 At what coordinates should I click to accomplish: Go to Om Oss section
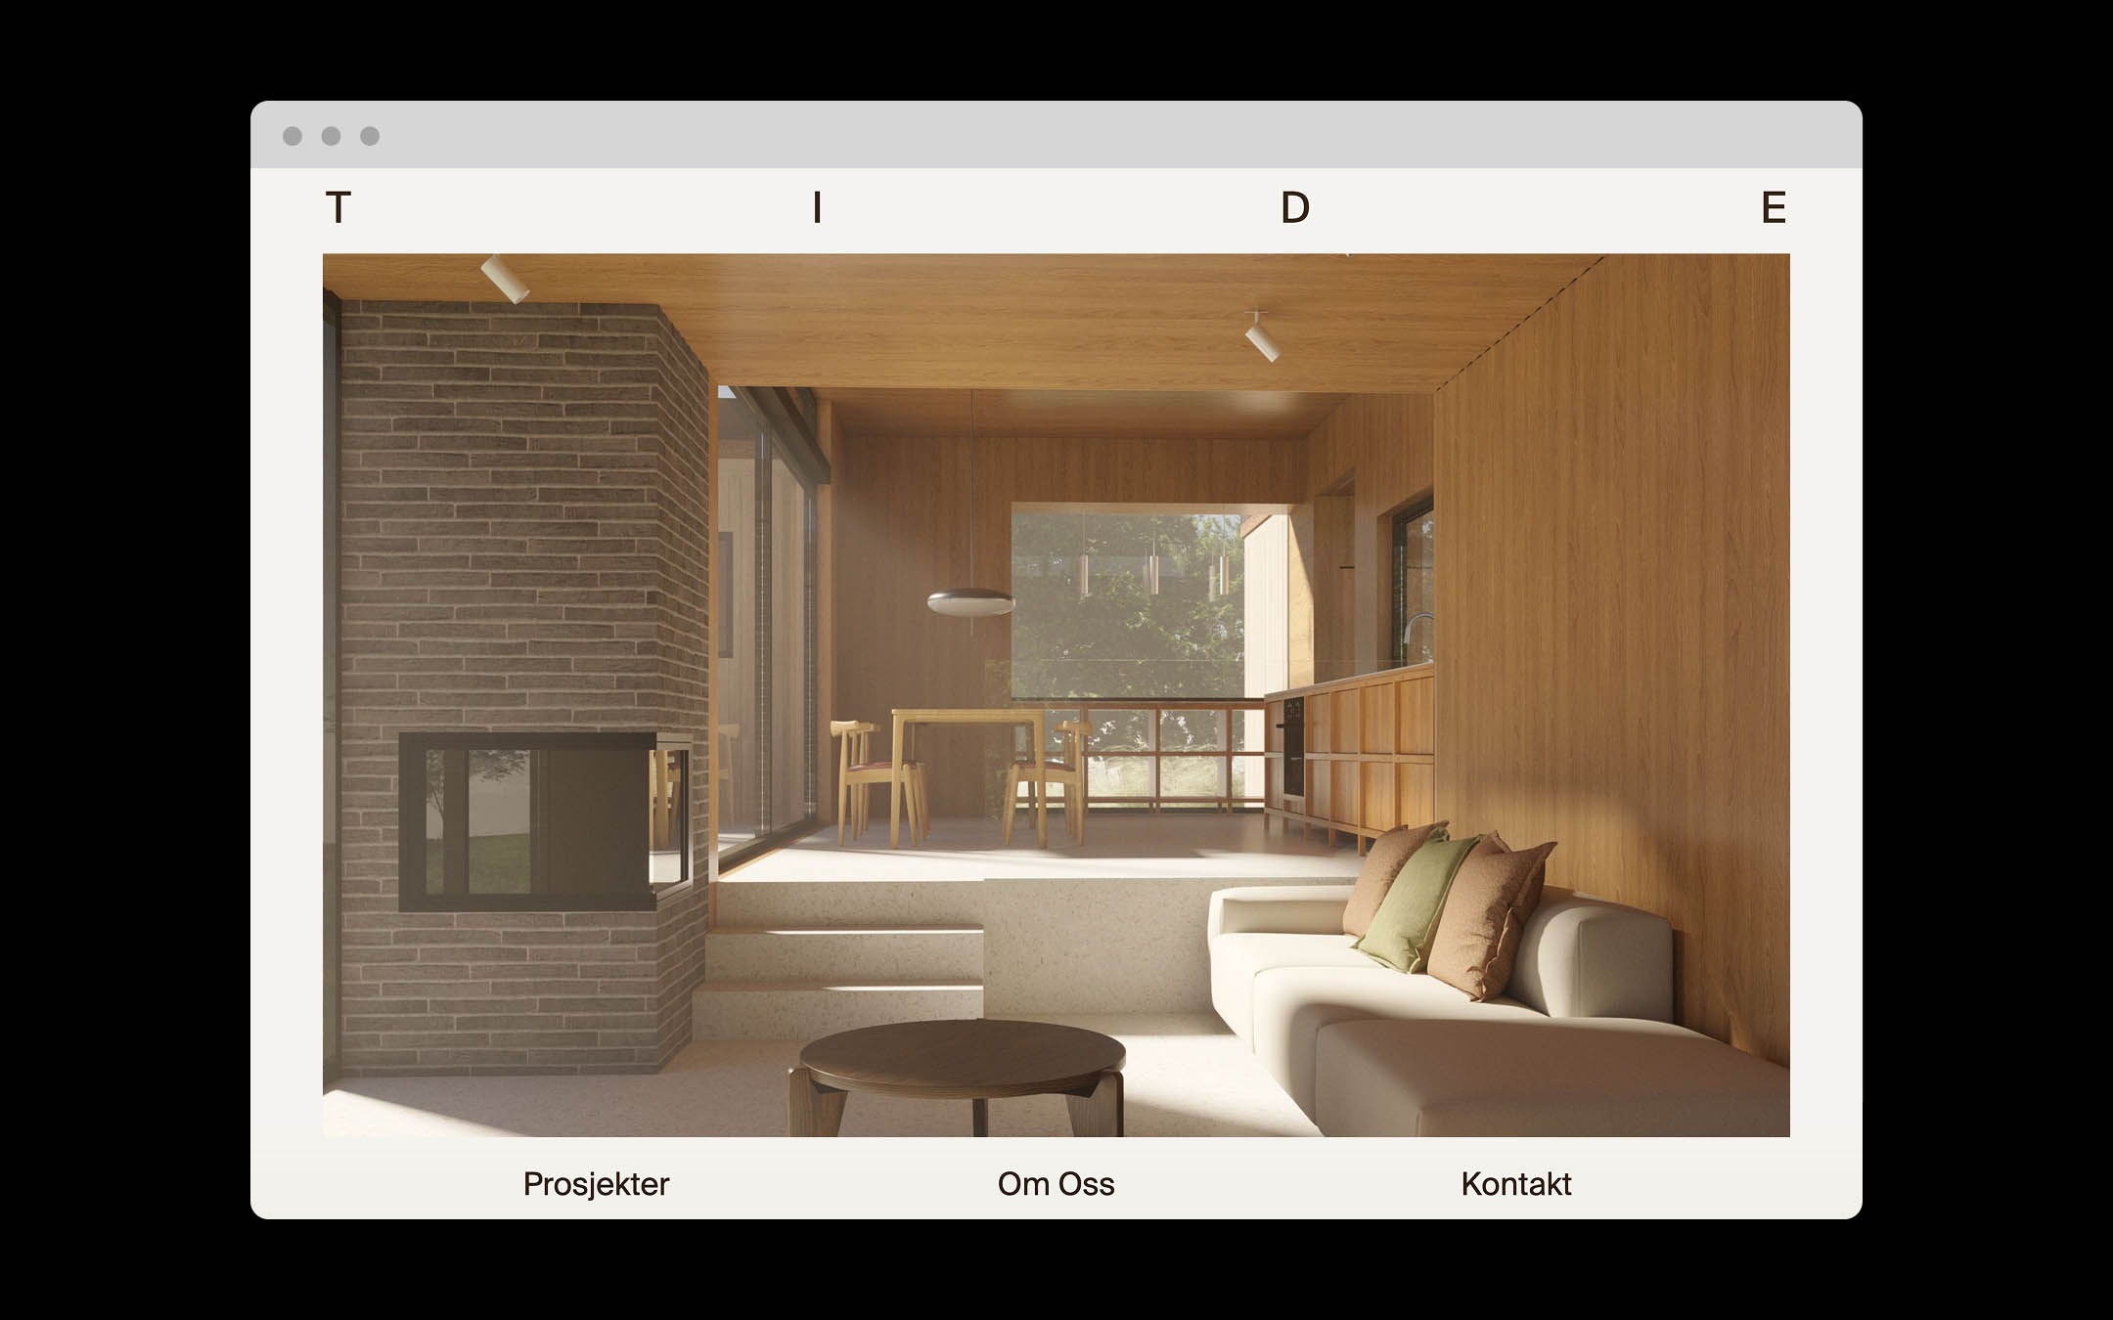(1056, 1184)
